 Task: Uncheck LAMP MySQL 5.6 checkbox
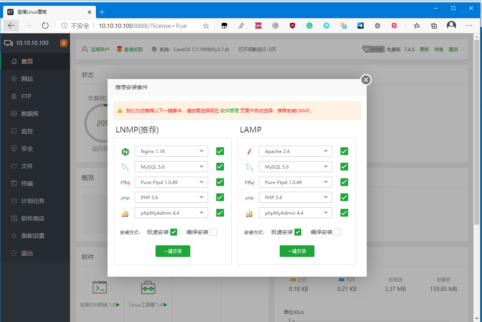pos(344,167)
